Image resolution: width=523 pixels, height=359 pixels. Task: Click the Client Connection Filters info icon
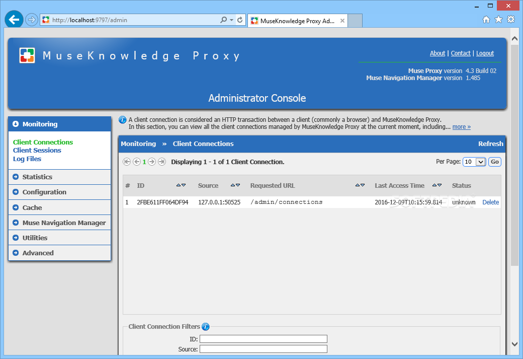206,327
